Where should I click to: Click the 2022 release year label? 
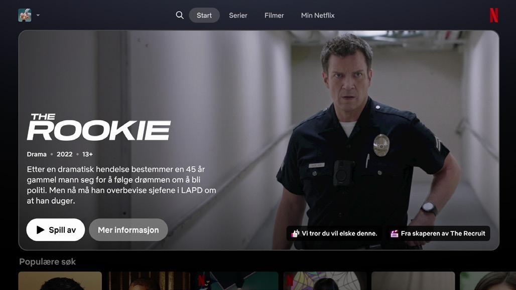tap(64, 154)
